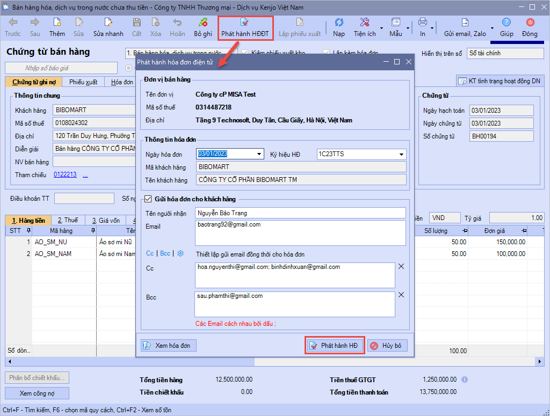The height and width of the screenshot is (416, 550).
Task: Click the Thêm toolbar icon
Action: coord(57,23)
